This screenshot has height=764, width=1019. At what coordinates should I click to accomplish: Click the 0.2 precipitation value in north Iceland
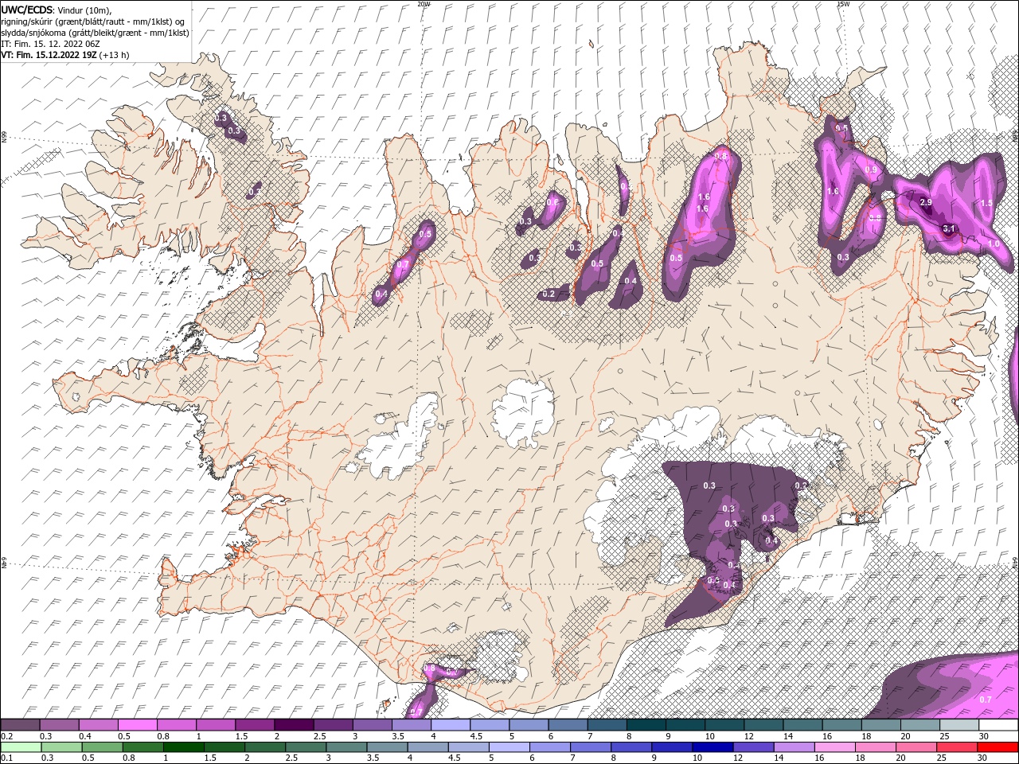pos(549,294)
